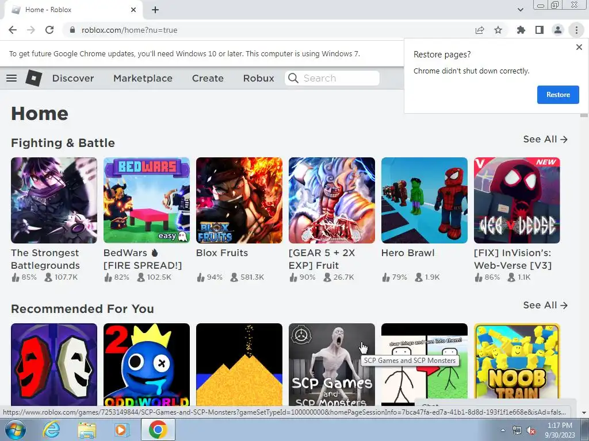Expand the tab search chevron

click(x=520, y=10)
